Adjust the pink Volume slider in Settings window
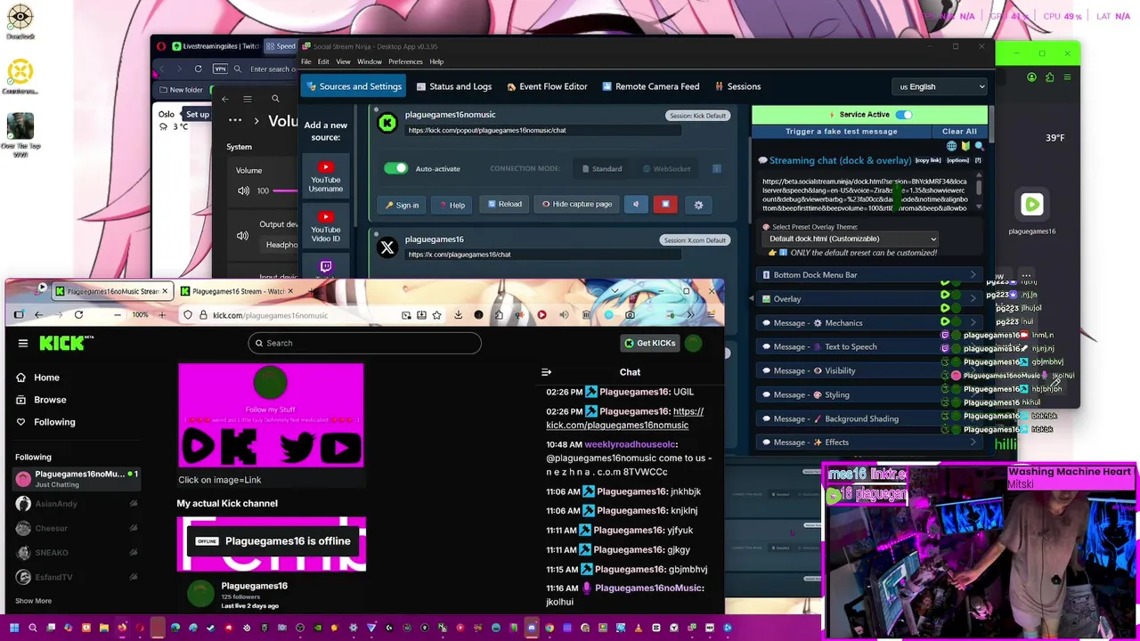The image size is (1140, 641). [x=286, y=191]
